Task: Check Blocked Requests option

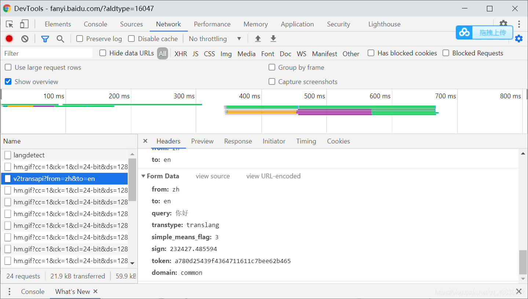Action: pyautogui.click(x=446, y=53)
